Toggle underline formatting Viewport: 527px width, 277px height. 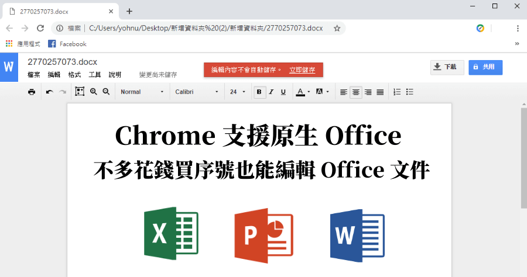(283, 92)
